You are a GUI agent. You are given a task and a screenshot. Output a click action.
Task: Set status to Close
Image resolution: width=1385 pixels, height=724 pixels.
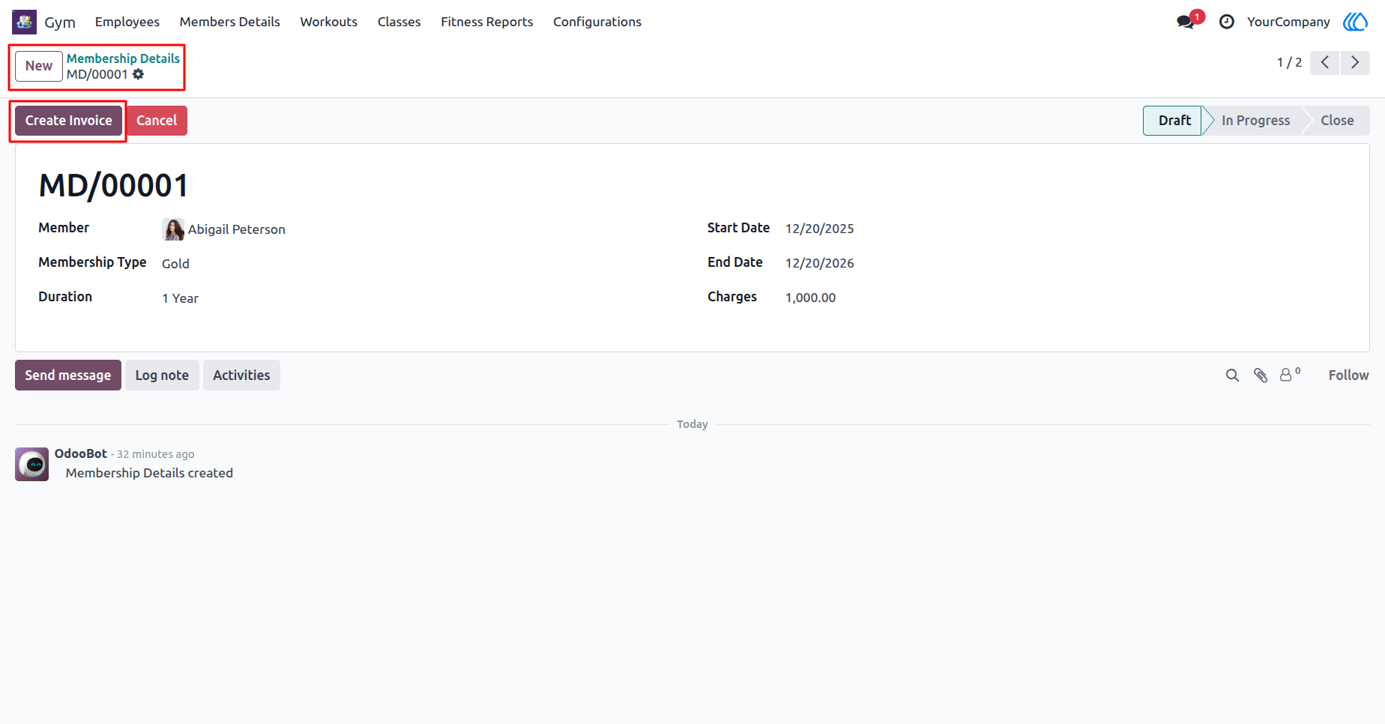tap(1337, 121)
